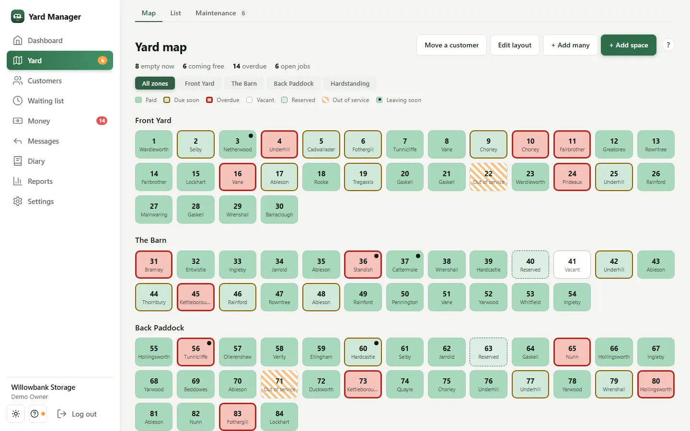Click the + Add many button
This screenshot has height=431, width=690.
pyautogui.click(x=570, y=45)
